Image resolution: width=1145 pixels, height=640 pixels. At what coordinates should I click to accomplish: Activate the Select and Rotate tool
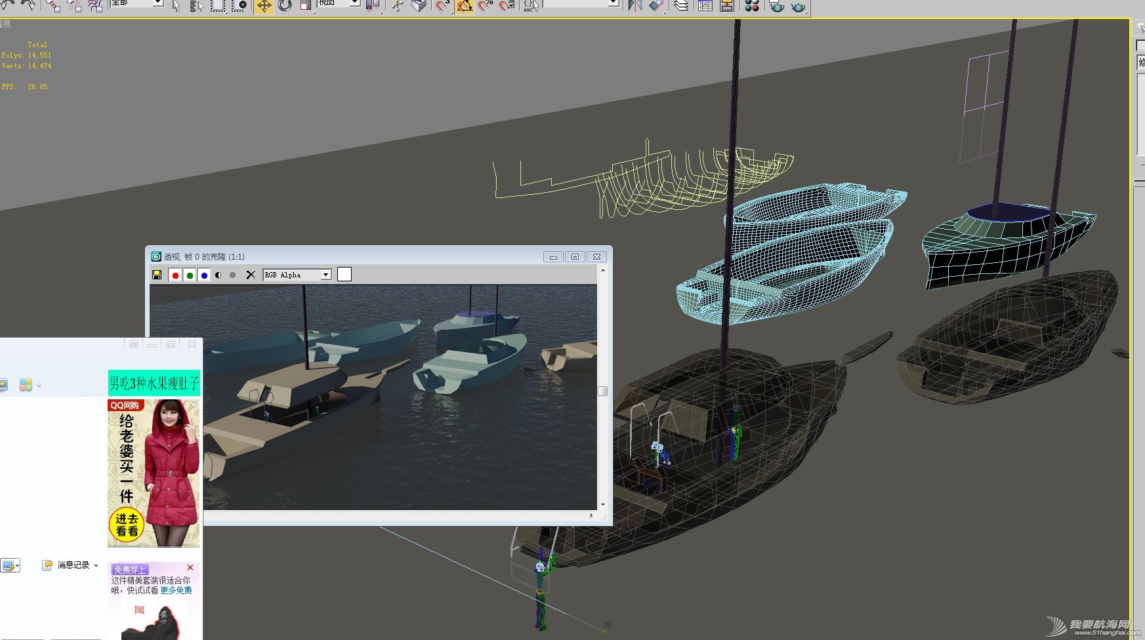[x=285, y=6]
